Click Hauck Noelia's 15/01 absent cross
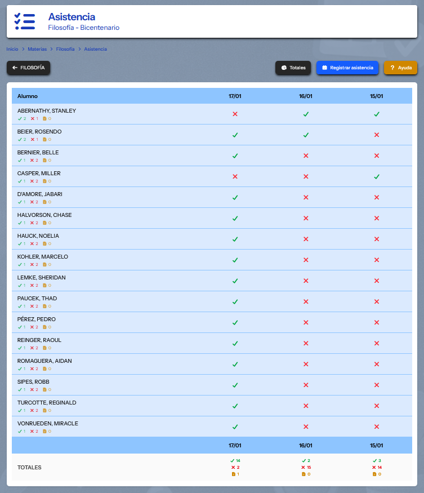 (x=377, y=239)
